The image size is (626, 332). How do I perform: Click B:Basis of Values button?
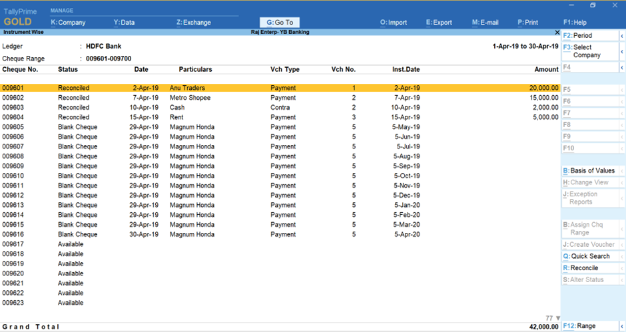(x=590, y=170)
